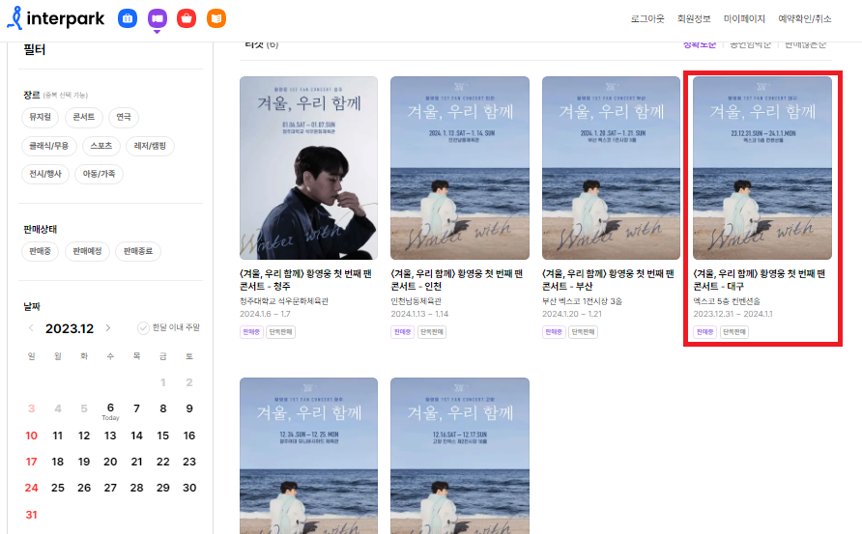Screen dimensions: 862x534
Task: Click venue text 인천남동체육관
Action: tap(417, 301)
